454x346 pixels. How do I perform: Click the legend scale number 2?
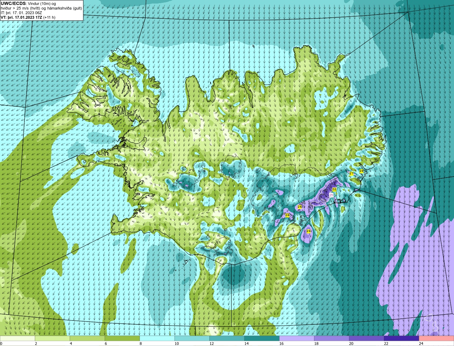[36, 344]
